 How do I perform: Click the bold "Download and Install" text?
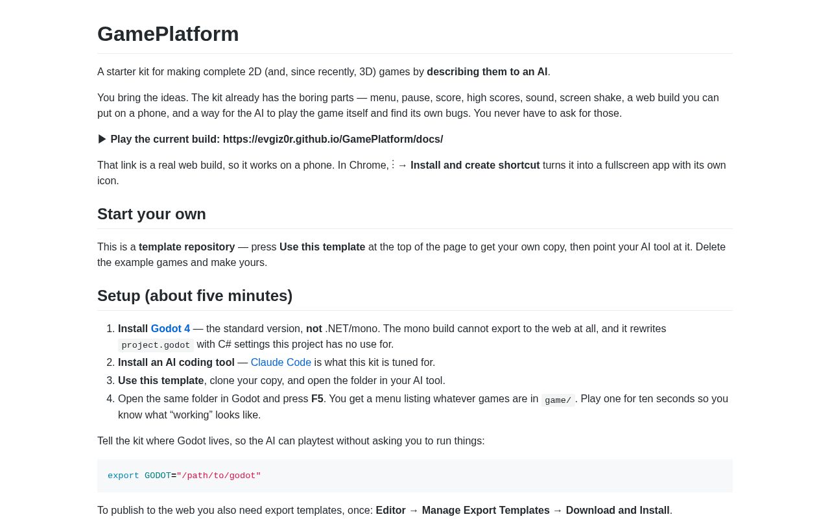pos(617,511)
